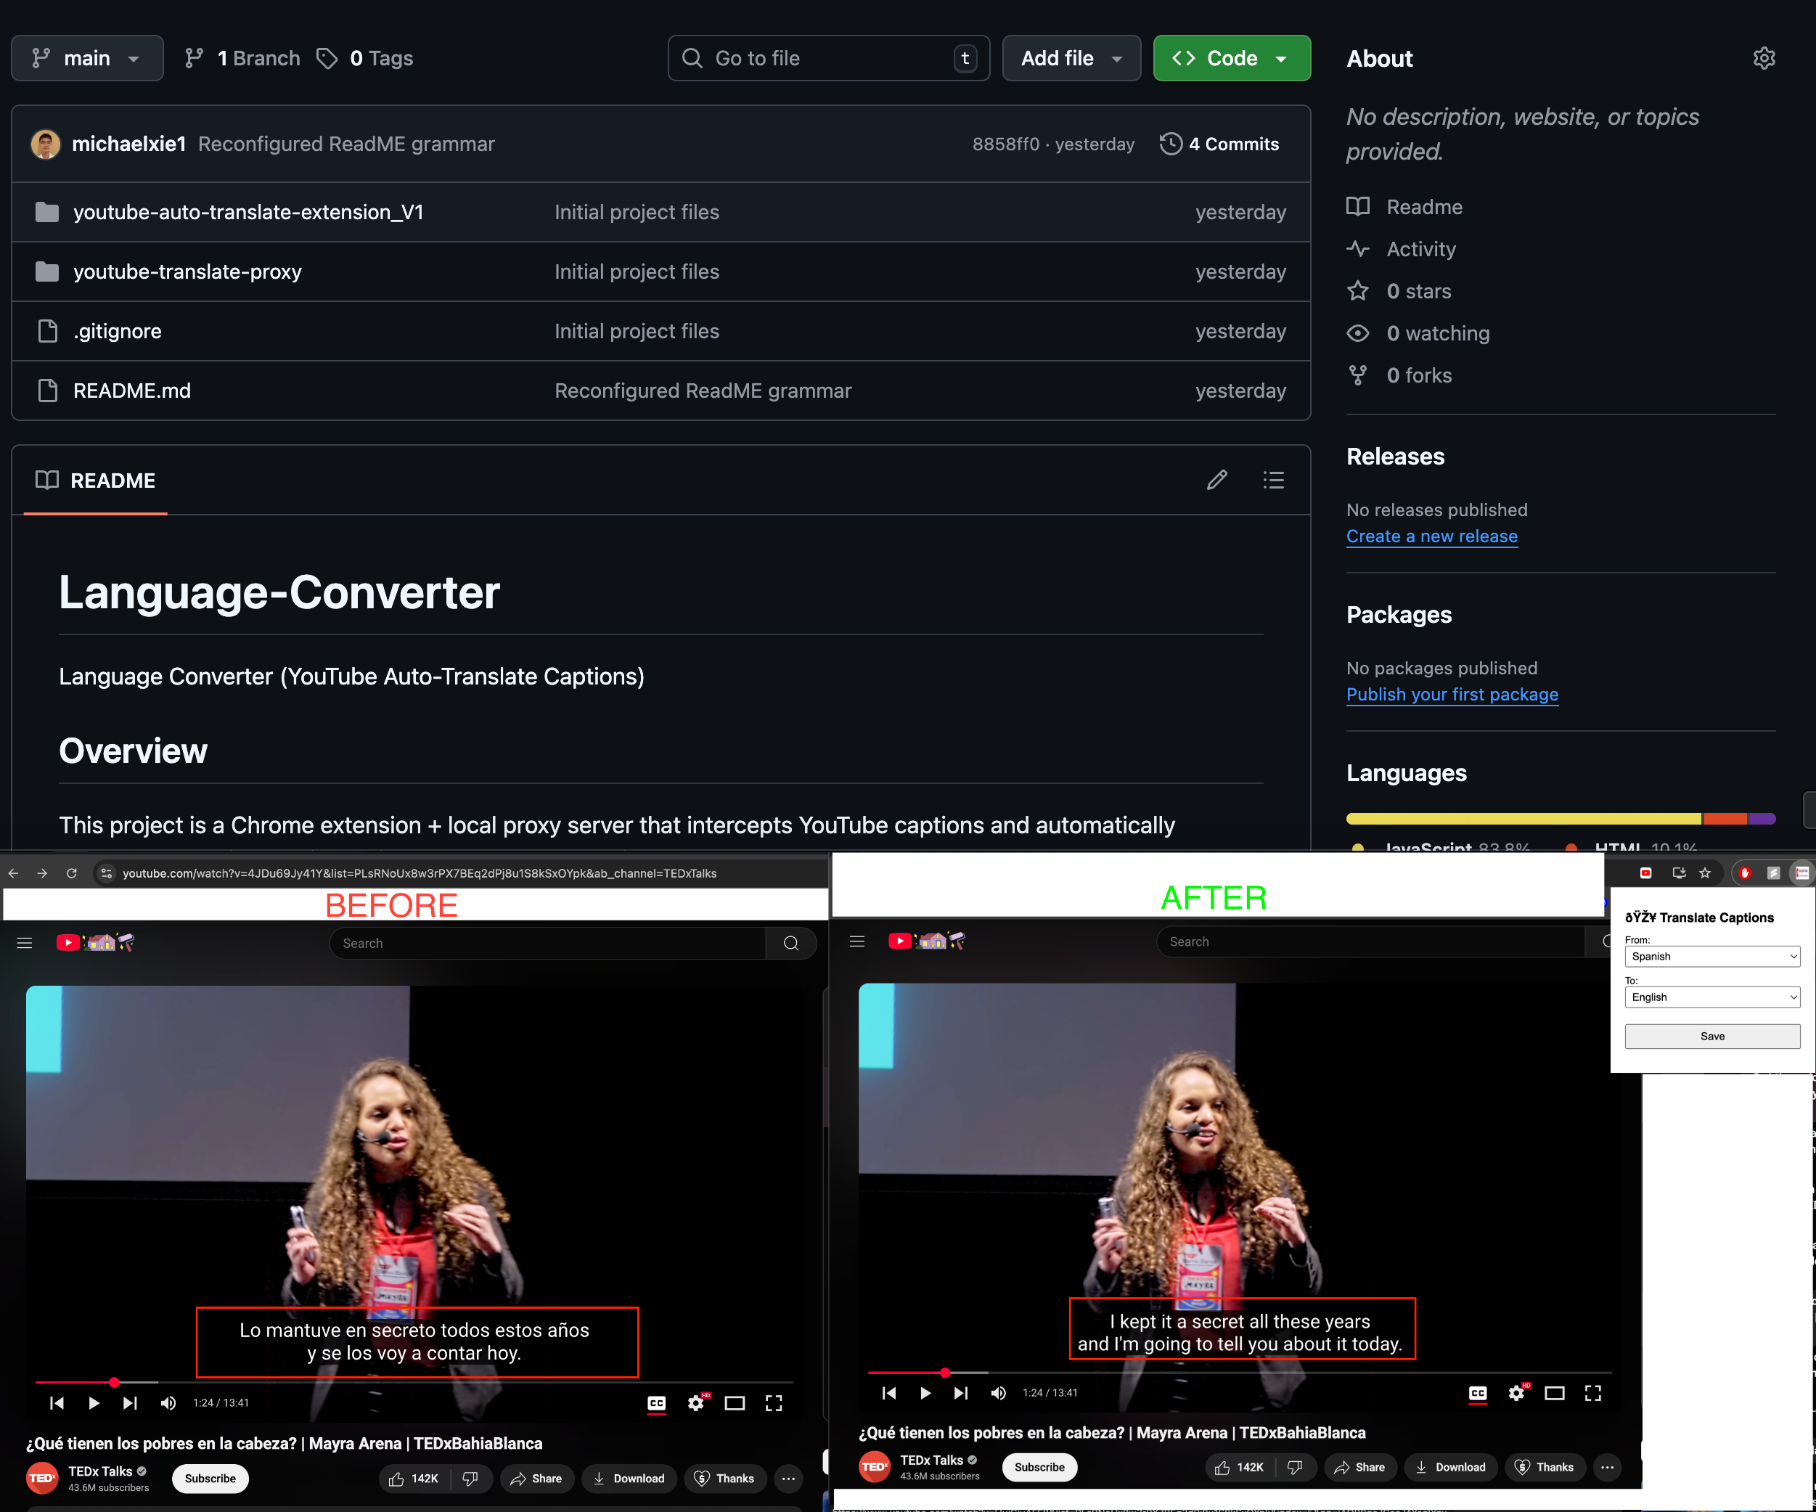Dislike the video in the AFTER panel

pos(1296,1467)
